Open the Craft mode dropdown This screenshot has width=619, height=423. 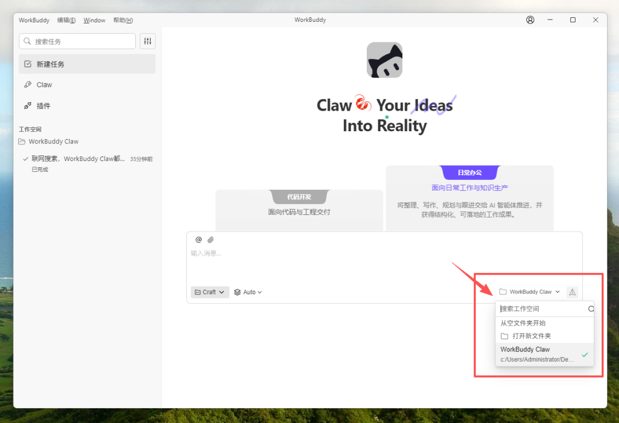(x=210, y=292)
